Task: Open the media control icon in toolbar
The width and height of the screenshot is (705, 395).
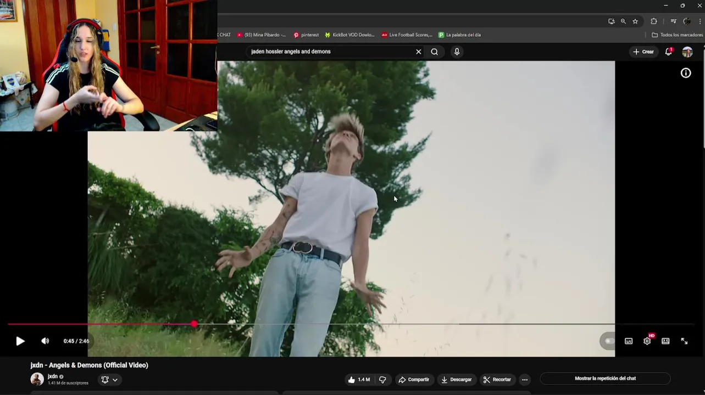Action: click(674, 21)
